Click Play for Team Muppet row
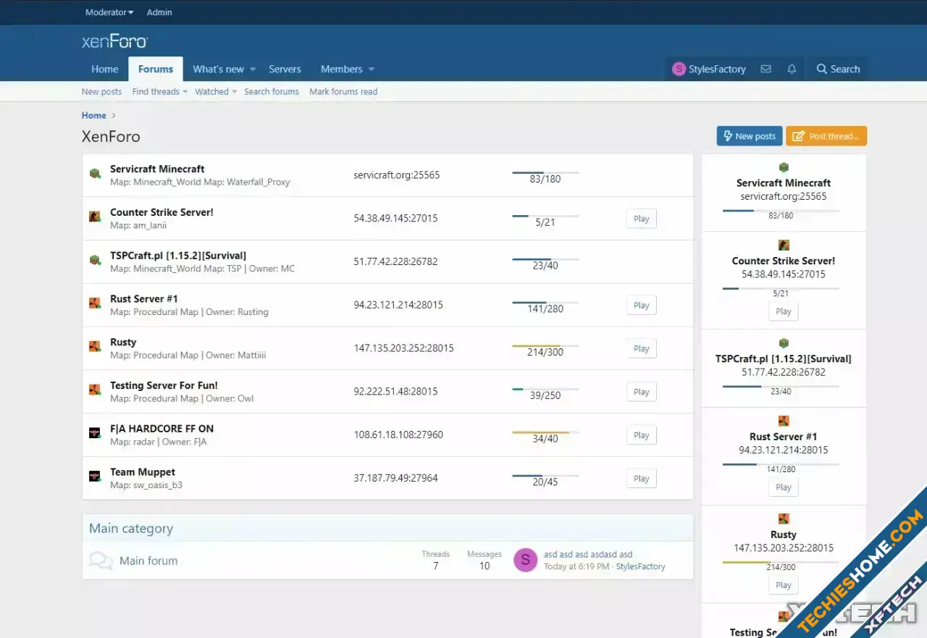 pos(642,479)
